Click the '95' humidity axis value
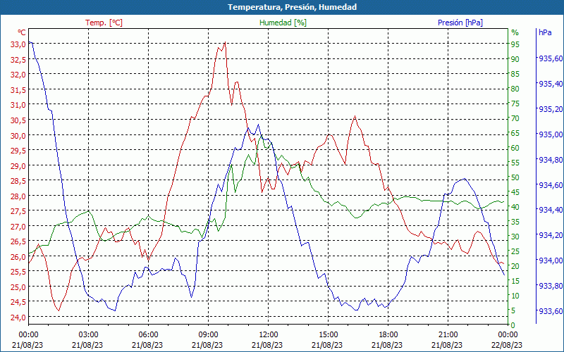Screen dimensions: 564x352 point(515,44)
